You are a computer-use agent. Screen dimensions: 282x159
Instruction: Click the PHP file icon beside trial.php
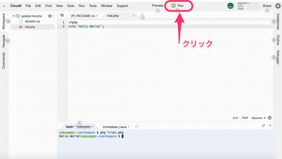(21, 27)
